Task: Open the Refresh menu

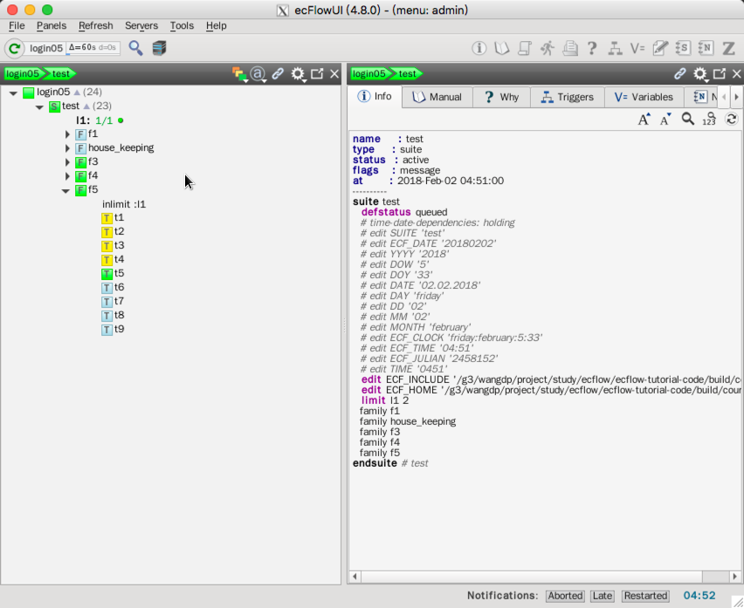Action: point(96,25)
